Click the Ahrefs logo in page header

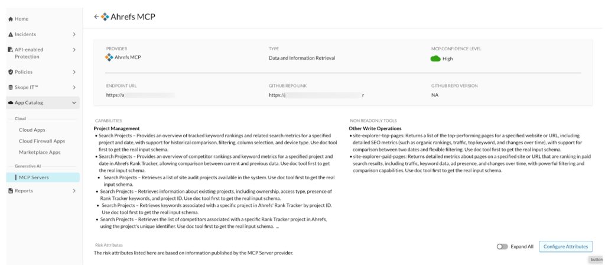pos(105,17)
